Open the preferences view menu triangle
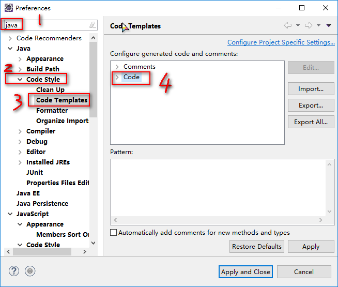This screenshot has height=287, width=338. (x=329, y=25)
